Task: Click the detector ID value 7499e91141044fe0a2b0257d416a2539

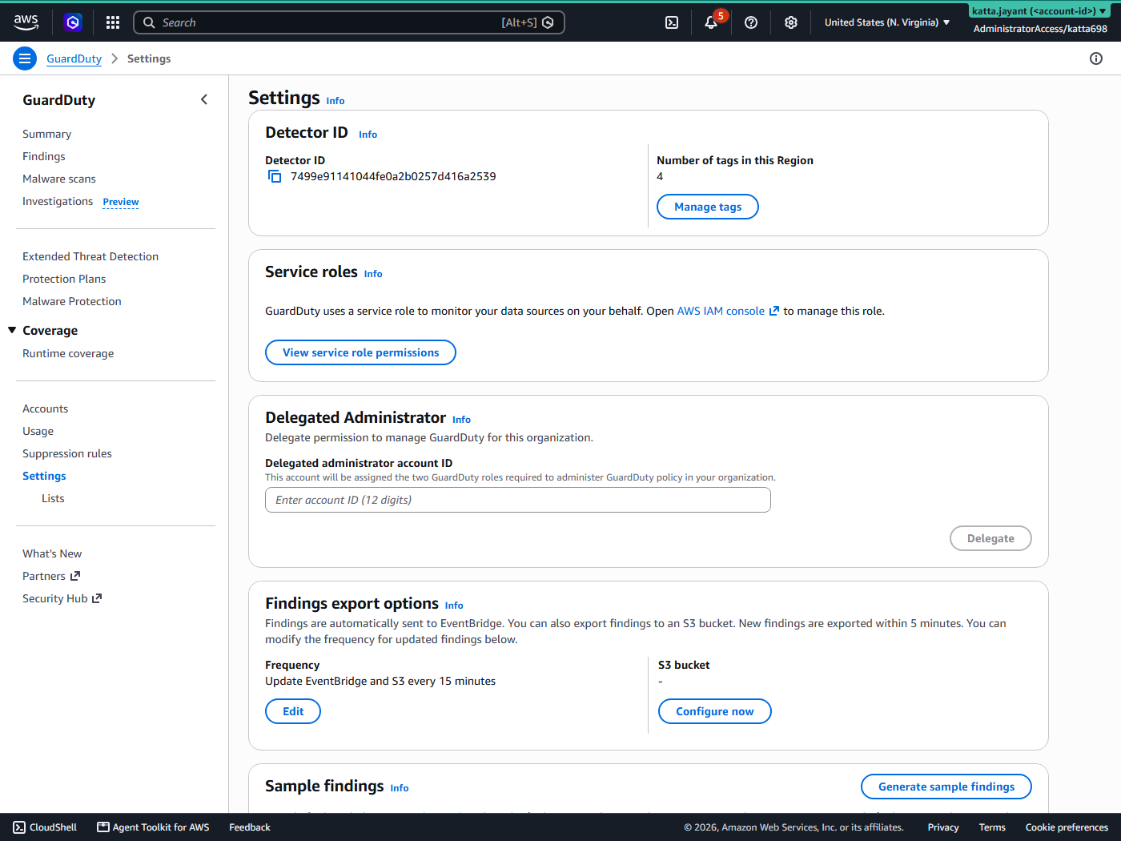Action: [x=393, y=176]
